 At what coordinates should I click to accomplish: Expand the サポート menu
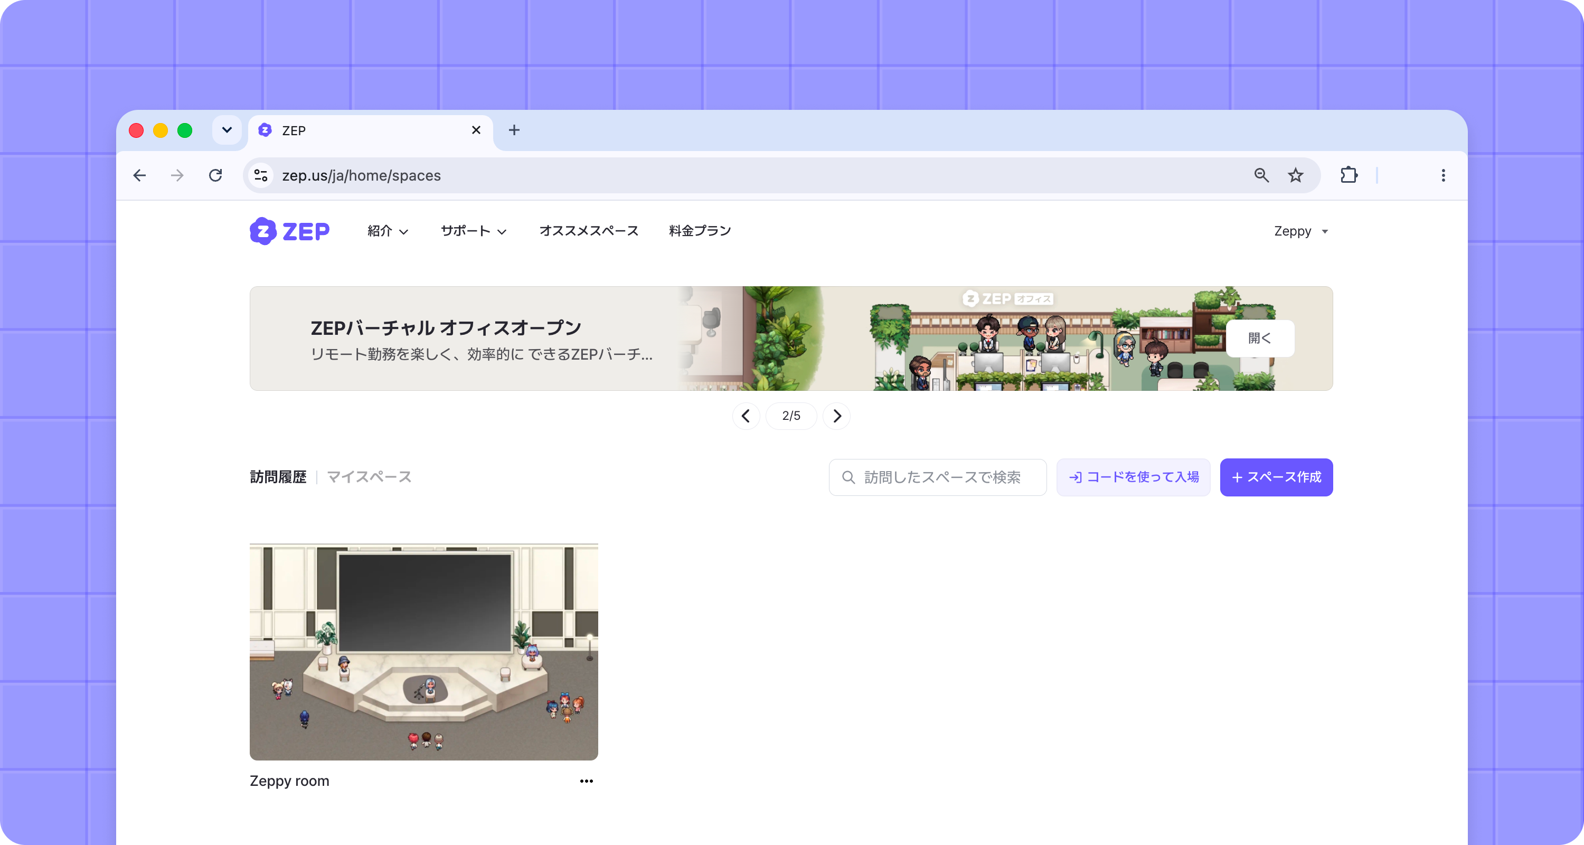point(474,231)
